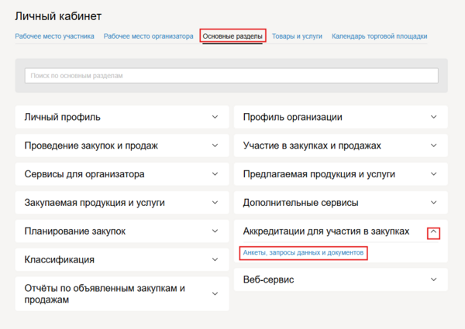465x329 pixels.
Task: Select the Основные разделы tab
Action: point(232,36)
